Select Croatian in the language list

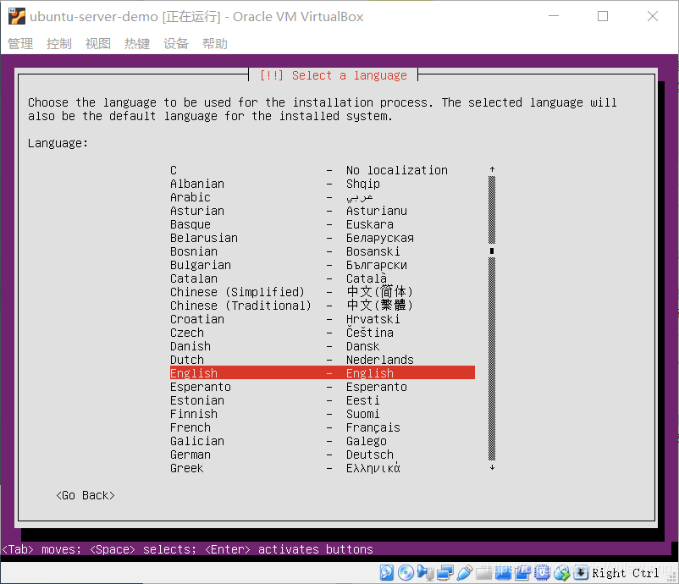[323, 319]
